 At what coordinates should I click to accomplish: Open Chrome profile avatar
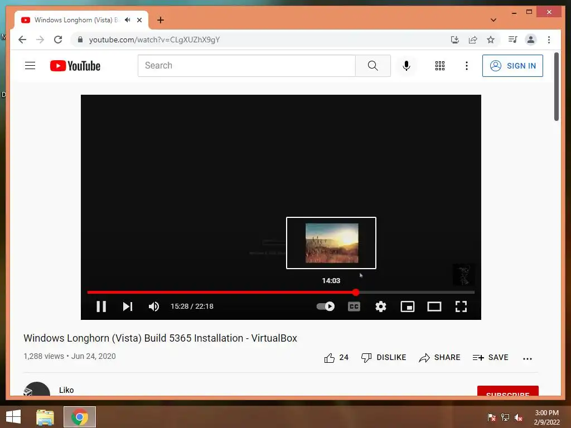pyautogui.click(x=531, y=40)
